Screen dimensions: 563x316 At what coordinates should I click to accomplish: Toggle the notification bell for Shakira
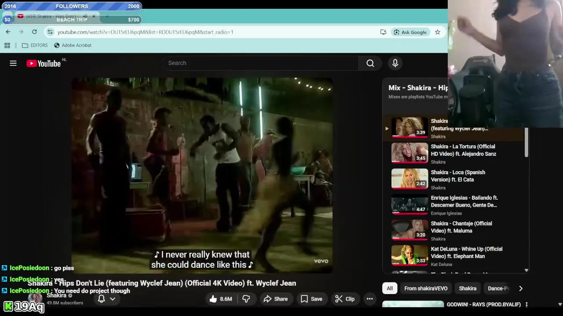click(101, 299)
